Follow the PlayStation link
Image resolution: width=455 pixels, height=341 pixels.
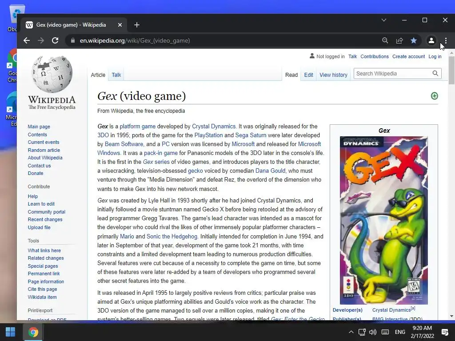coord(209,135)
